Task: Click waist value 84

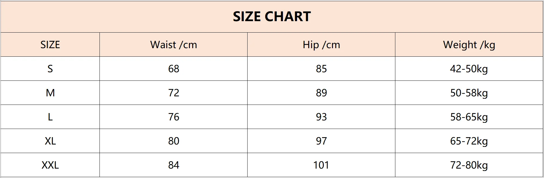Action: coord(173,165)
